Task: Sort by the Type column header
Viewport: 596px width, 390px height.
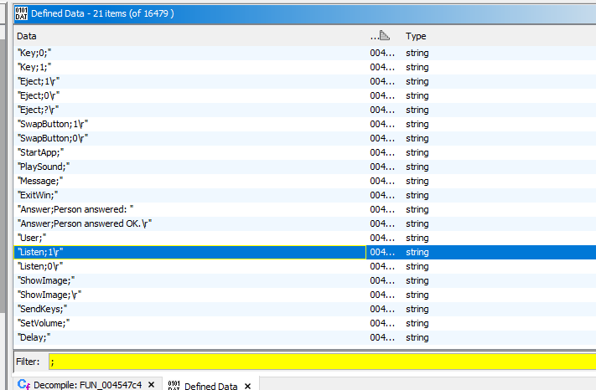Action: click(x=416, y=36)
